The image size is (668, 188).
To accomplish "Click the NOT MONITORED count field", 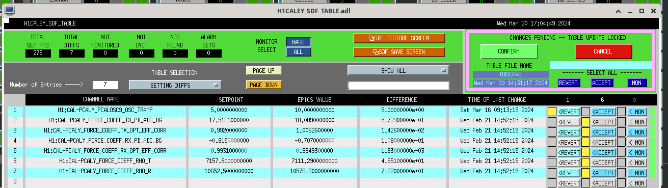I will click(x=105, y=53).
